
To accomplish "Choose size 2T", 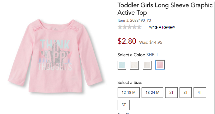I will coord(171,93).
